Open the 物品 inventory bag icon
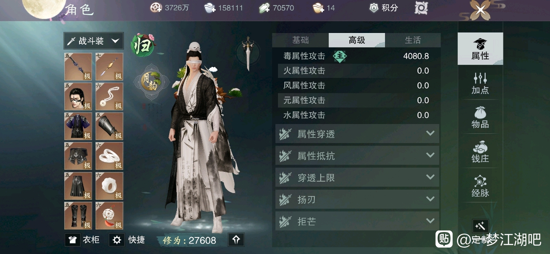 click(x=480, y=117)
